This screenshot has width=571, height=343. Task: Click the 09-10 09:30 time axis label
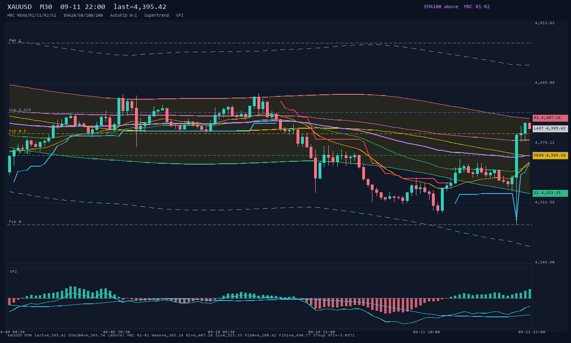click(221, 332)
